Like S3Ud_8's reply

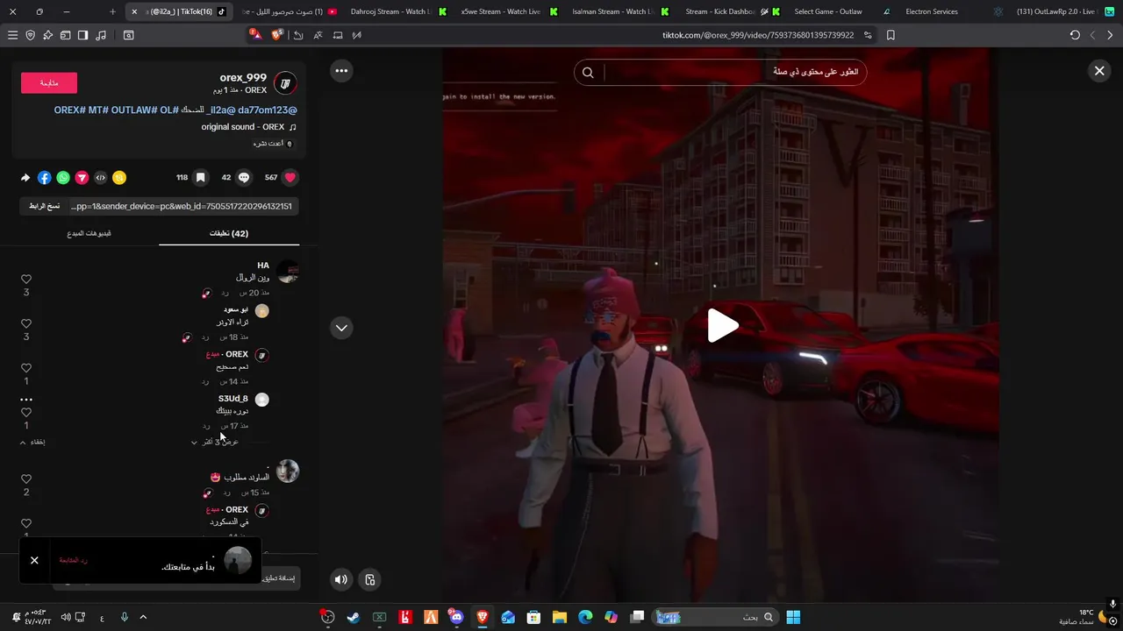[26, 413]
